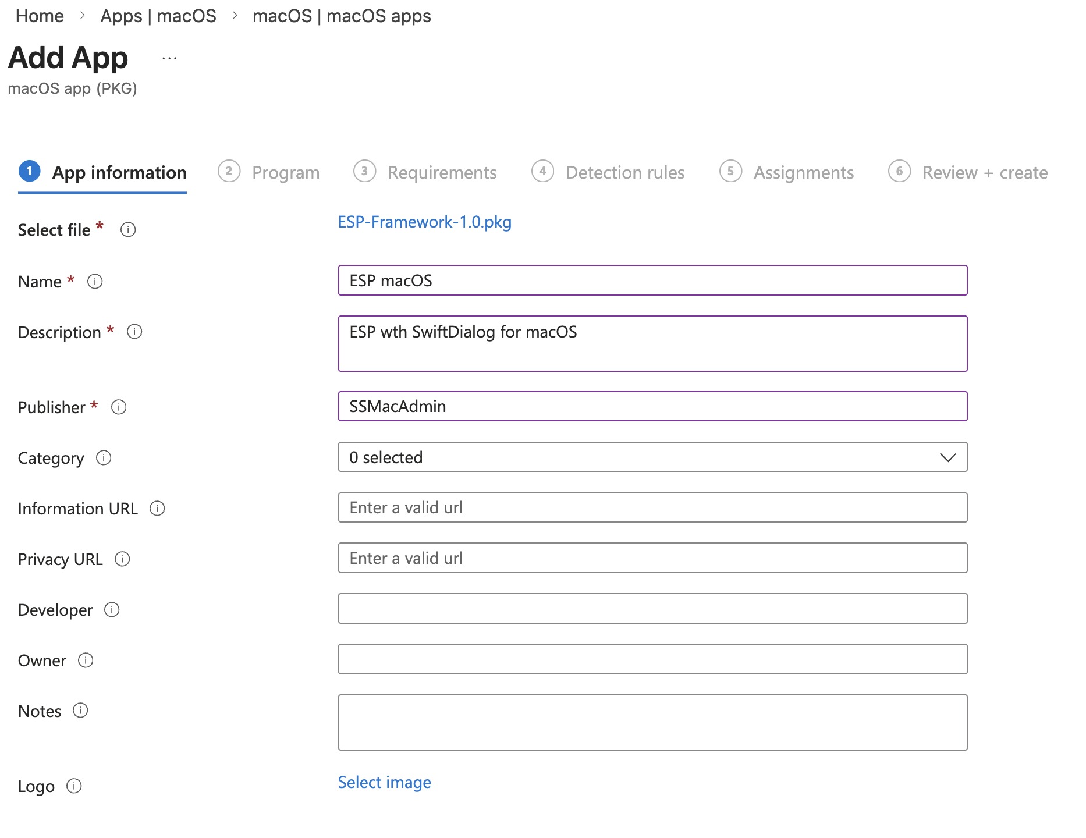This screenshot has height=838, width=1086.
Task: Navigate to Home breadcrumb
Action: pos(40,16)
